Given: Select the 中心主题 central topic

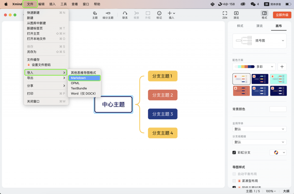Looking at the screenshot, I should pos(113,105).
